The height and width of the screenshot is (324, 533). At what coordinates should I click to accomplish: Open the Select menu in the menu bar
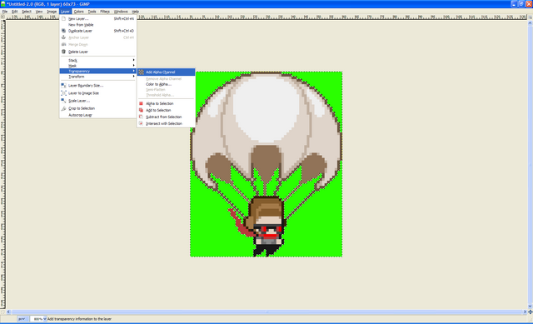click(27, 11)
